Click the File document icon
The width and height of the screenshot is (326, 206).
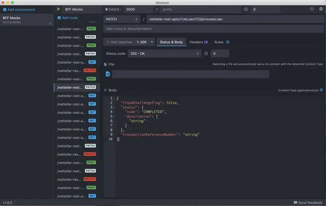pos(105,65)
